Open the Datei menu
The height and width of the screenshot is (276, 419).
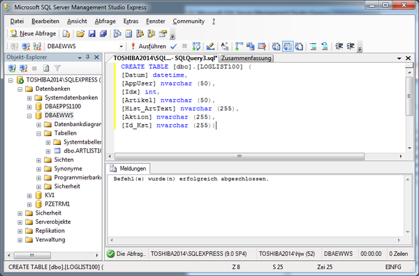17,22
